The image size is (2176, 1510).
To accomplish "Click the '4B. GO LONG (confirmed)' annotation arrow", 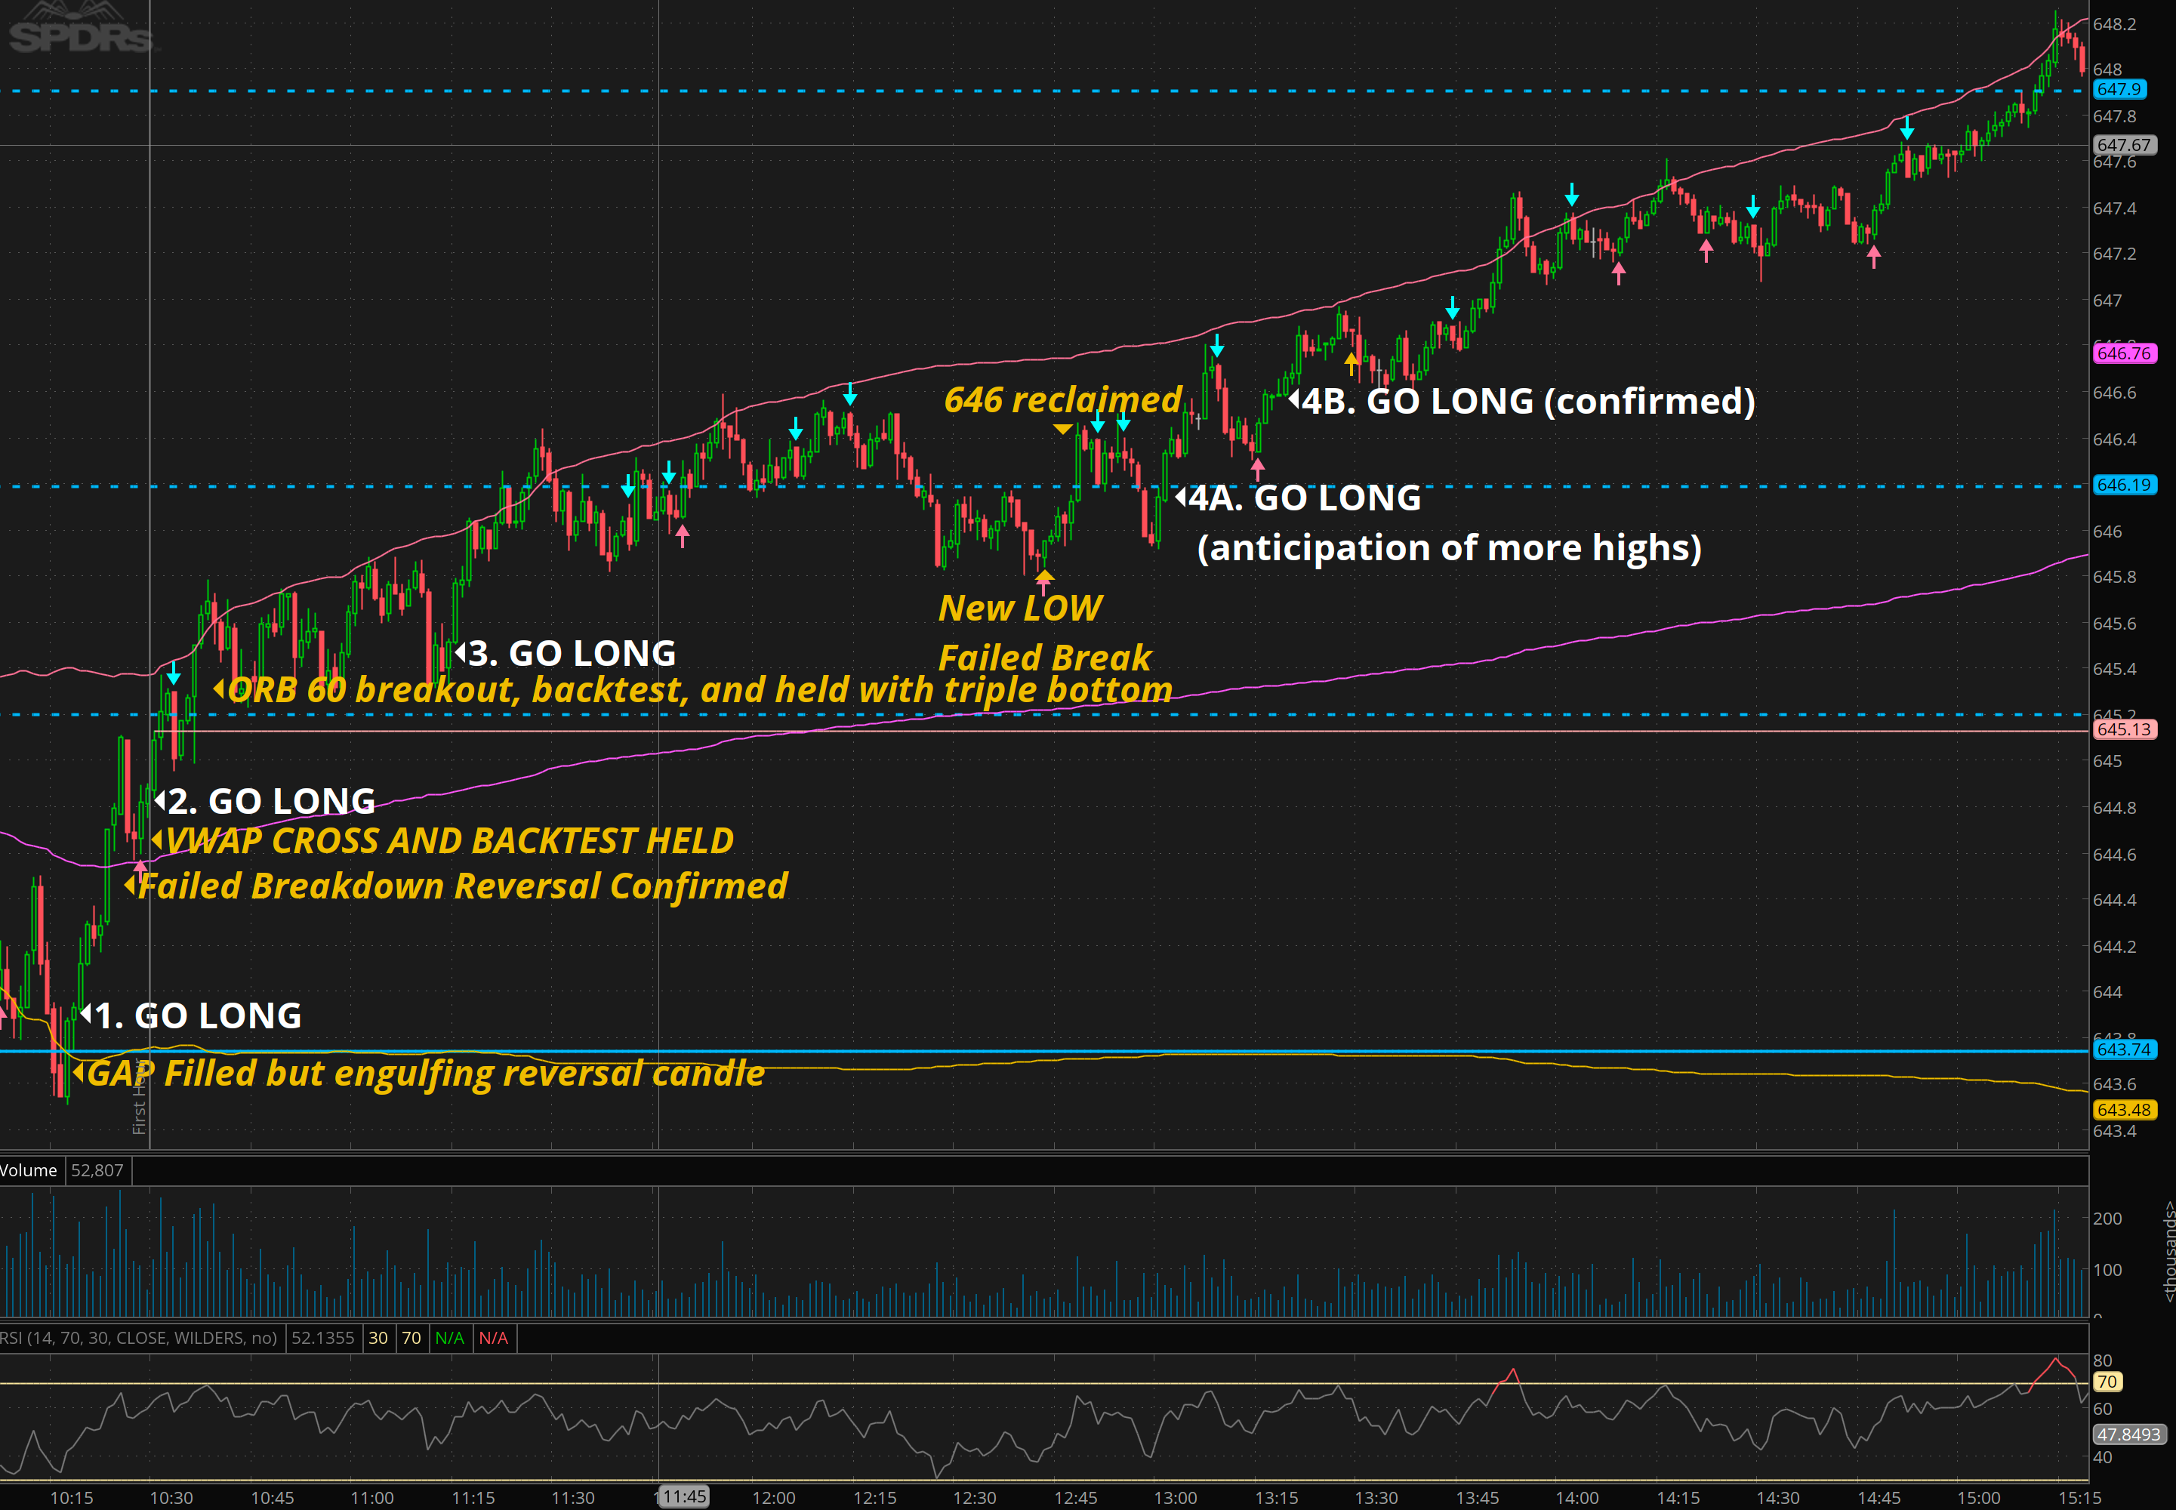I will (1293, 399).
